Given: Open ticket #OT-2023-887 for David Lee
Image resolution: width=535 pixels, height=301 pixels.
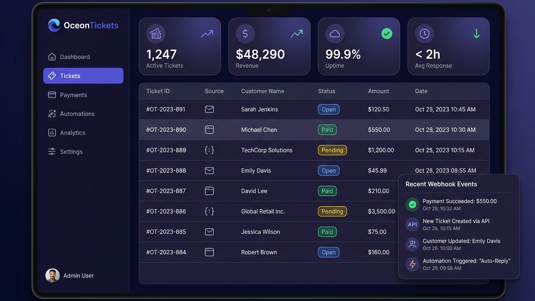Looking at the screenshot, I should [166, 191].
